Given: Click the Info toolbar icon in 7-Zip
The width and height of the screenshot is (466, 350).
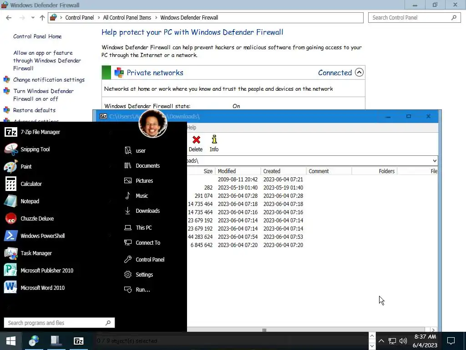Looking at the screenshot, I should tap(214, 144).
